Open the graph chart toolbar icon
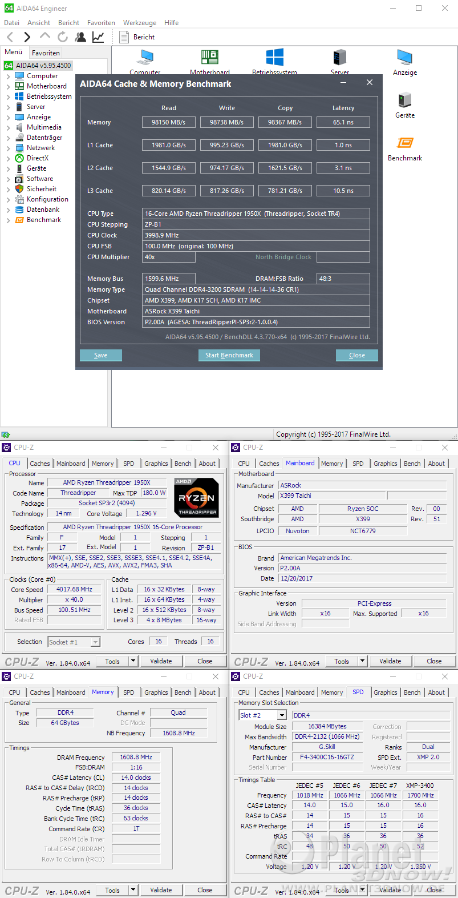 [98, 37]
